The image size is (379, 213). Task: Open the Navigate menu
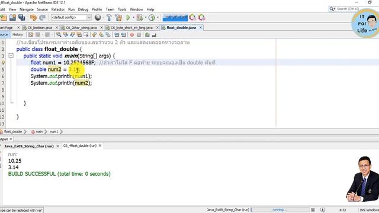coord(27,9)
